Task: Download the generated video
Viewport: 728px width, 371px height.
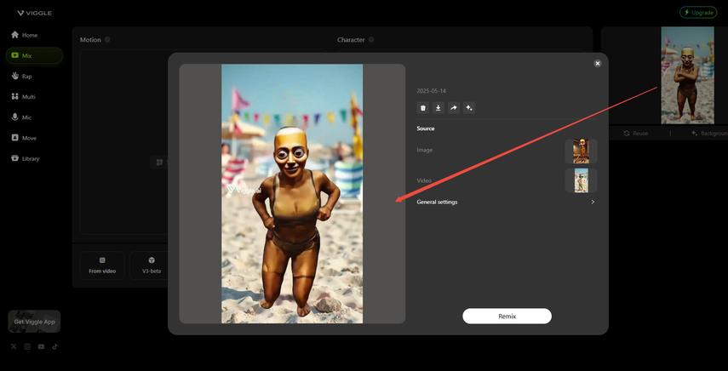Action: coord(439,108)
